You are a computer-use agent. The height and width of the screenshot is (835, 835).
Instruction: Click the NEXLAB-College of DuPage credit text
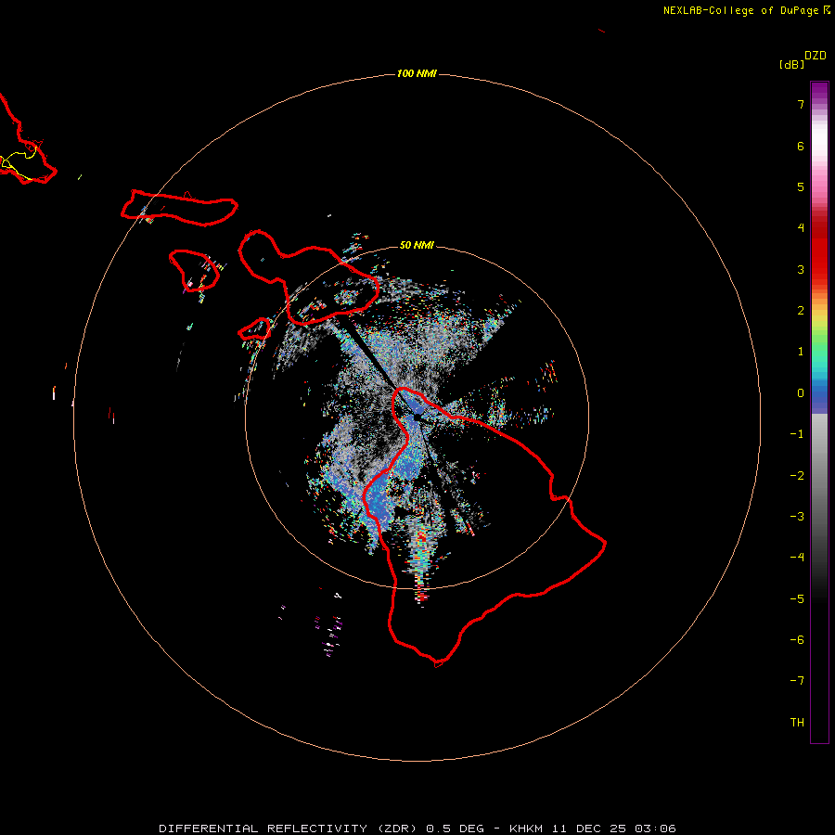pos(747,10)
